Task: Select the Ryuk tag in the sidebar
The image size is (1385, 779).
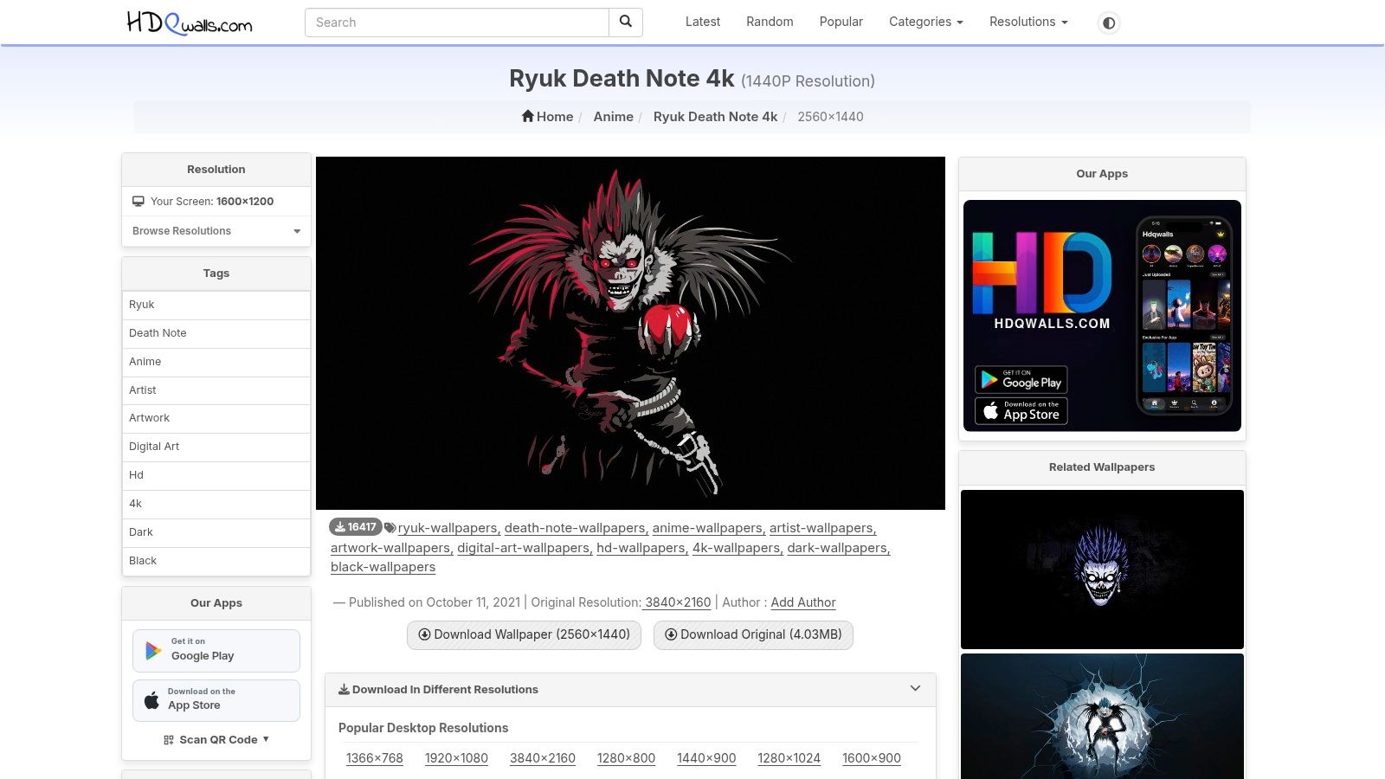Action: coord(216,305)
